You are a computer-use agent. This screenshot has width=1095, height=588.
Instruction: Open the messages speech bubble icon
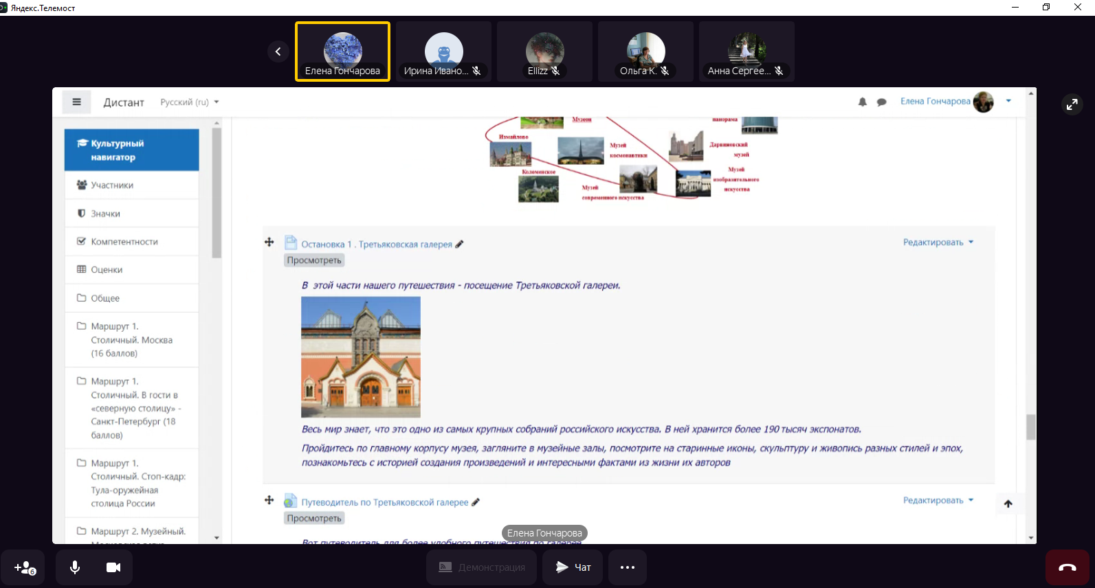point(881,102)
